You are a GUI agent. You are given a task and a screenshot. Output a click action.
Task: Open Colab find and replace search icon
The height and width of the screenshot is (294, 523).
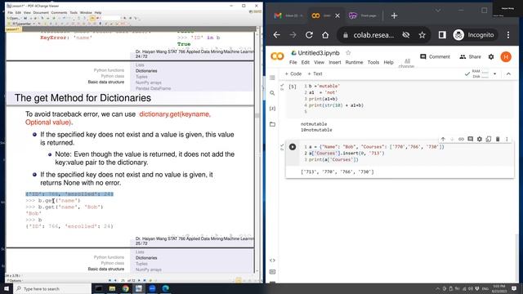(272, 93)
